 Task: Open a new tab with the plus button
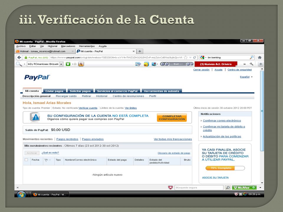140,51
